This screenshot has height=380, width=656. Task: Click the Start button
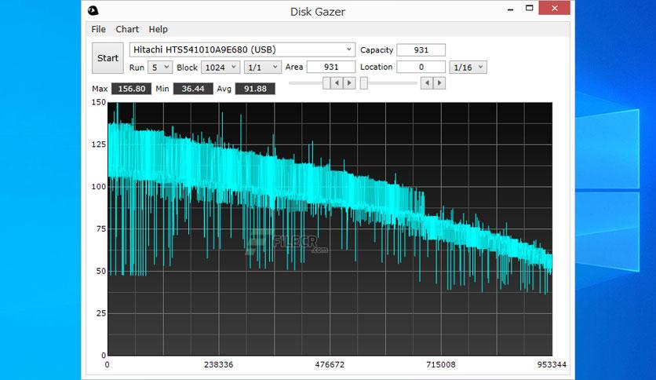(108, 58)
